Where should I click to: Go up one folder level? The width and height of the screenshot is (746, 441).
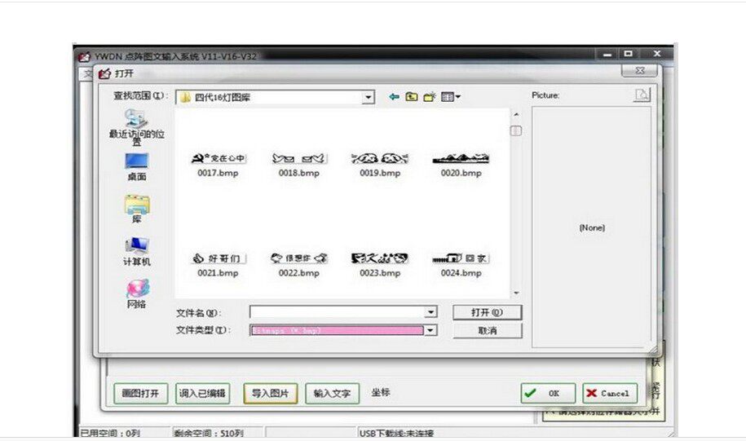pyautogui.click(x=412, y=97)
